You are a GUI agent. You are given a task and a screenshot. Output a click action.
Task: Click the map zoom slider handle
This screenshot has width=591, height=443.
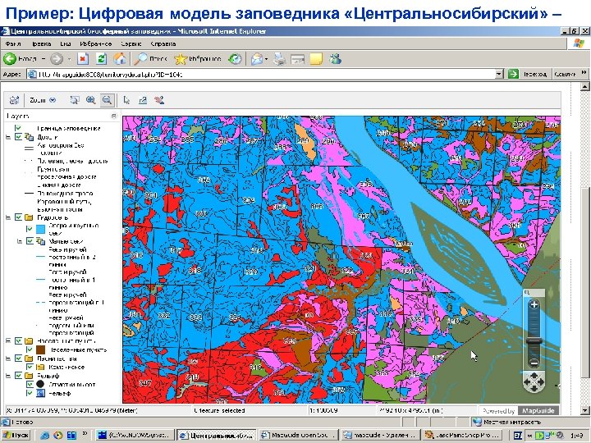point(534,341)
